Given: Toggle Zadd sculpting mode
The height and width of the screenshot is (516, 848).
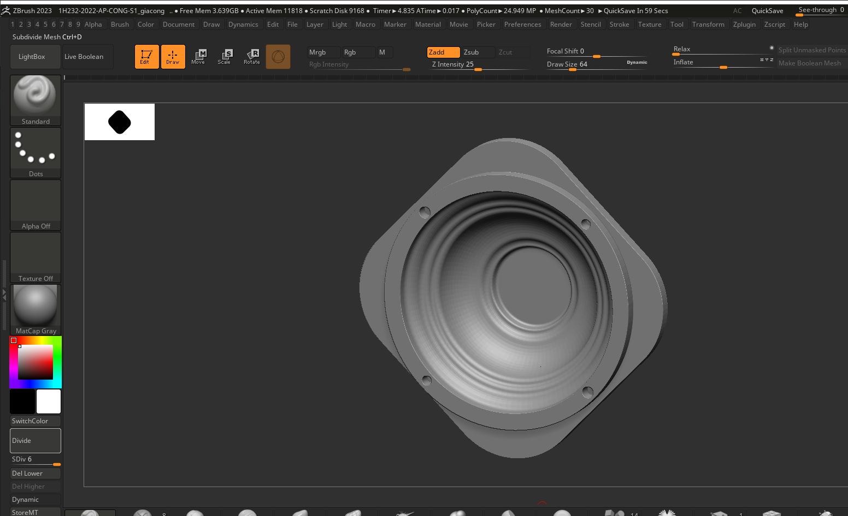Looking at the screenshot, I should pos(443,52).
